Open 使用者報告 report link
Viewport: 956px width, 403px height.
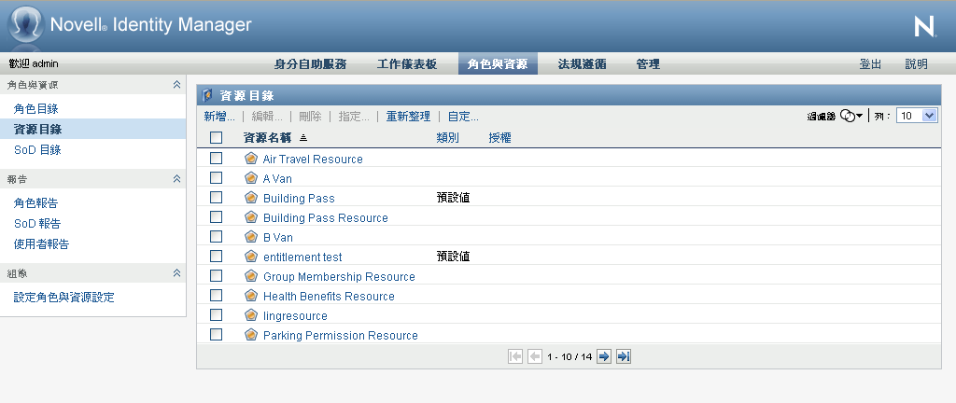(x=41, y=244)
